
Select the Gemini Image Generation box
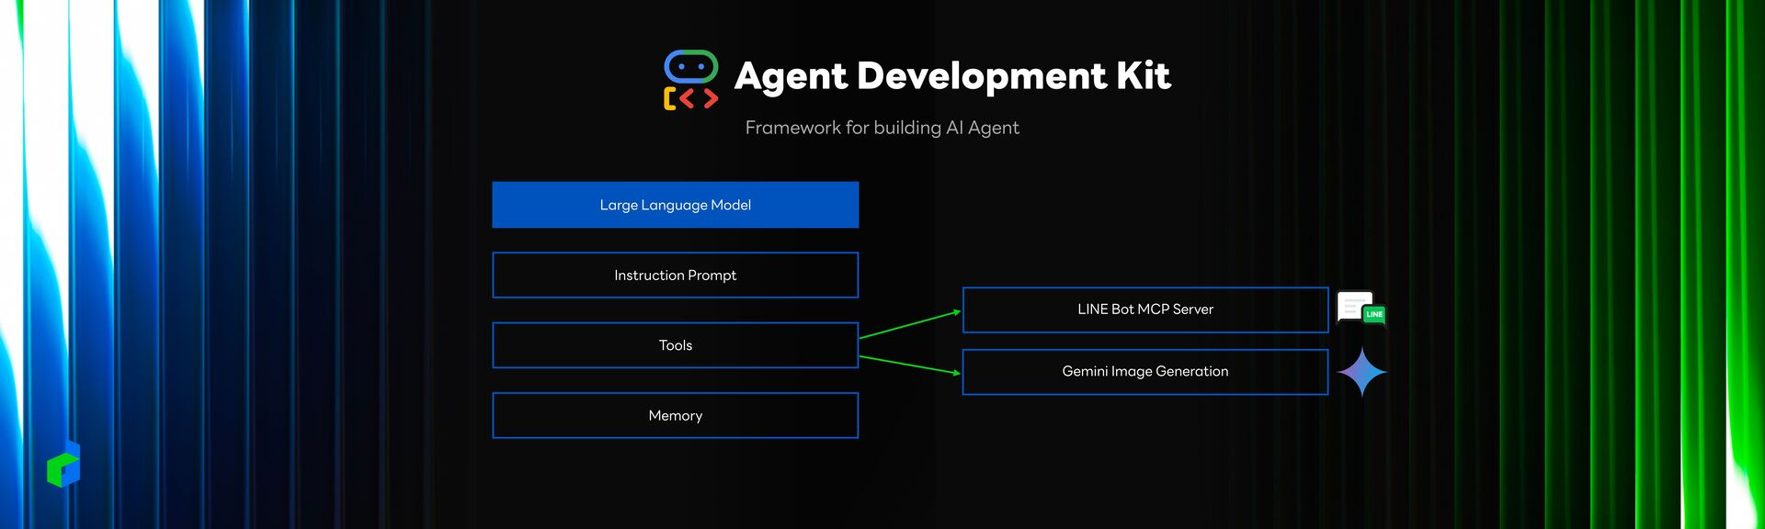[1145, 372]
